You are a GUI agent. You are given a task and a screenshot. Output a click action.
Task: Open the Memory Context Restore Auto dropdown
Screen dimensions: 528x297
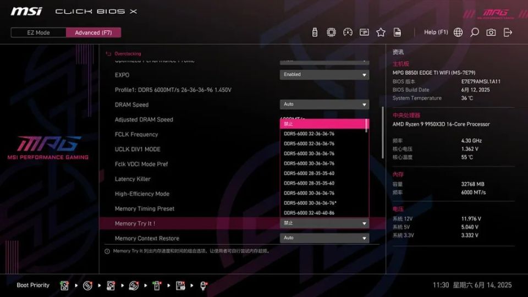(324, 238)
